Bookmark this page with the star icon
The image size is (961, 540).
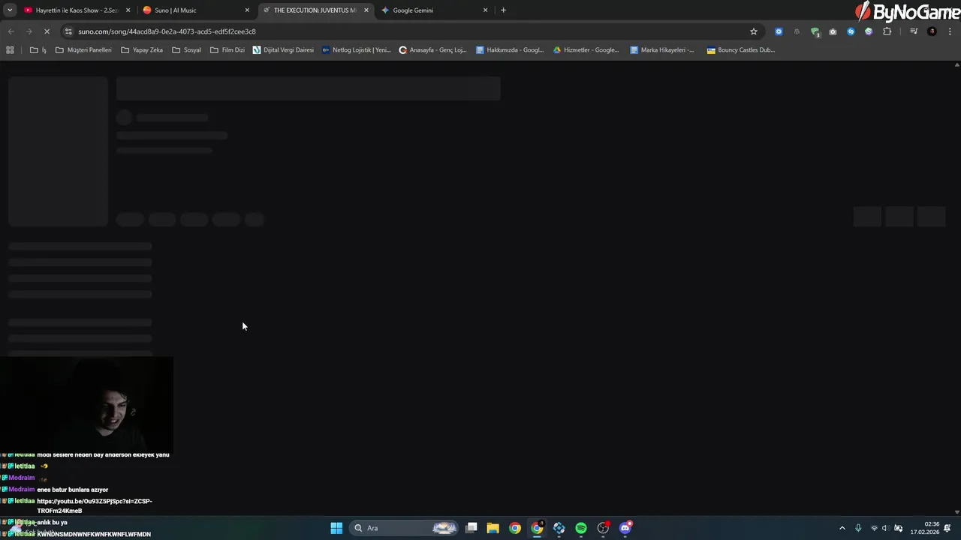pyautogui.click(x=753, y=31)
